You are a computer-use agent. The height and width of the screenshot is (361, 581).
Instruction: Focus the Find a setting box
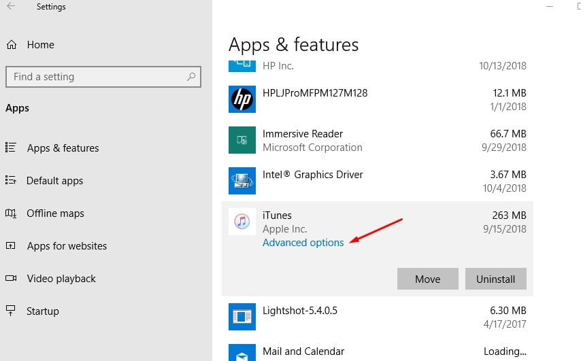coord(103,77)
